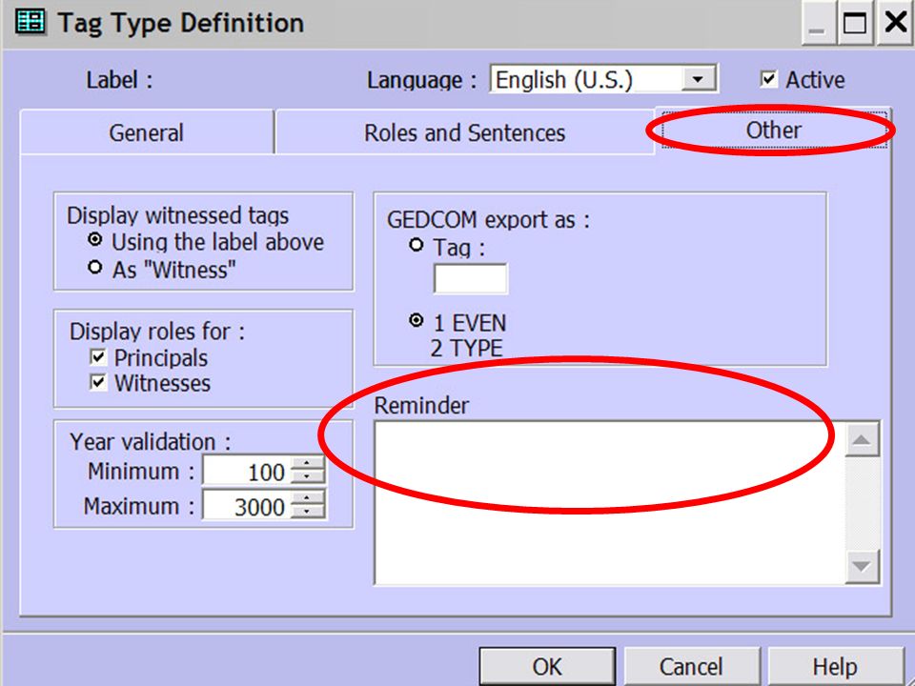The width and height of the screenshot is (915, 686).
Task: Close the Tag Type Definition window
Action: 895,23
